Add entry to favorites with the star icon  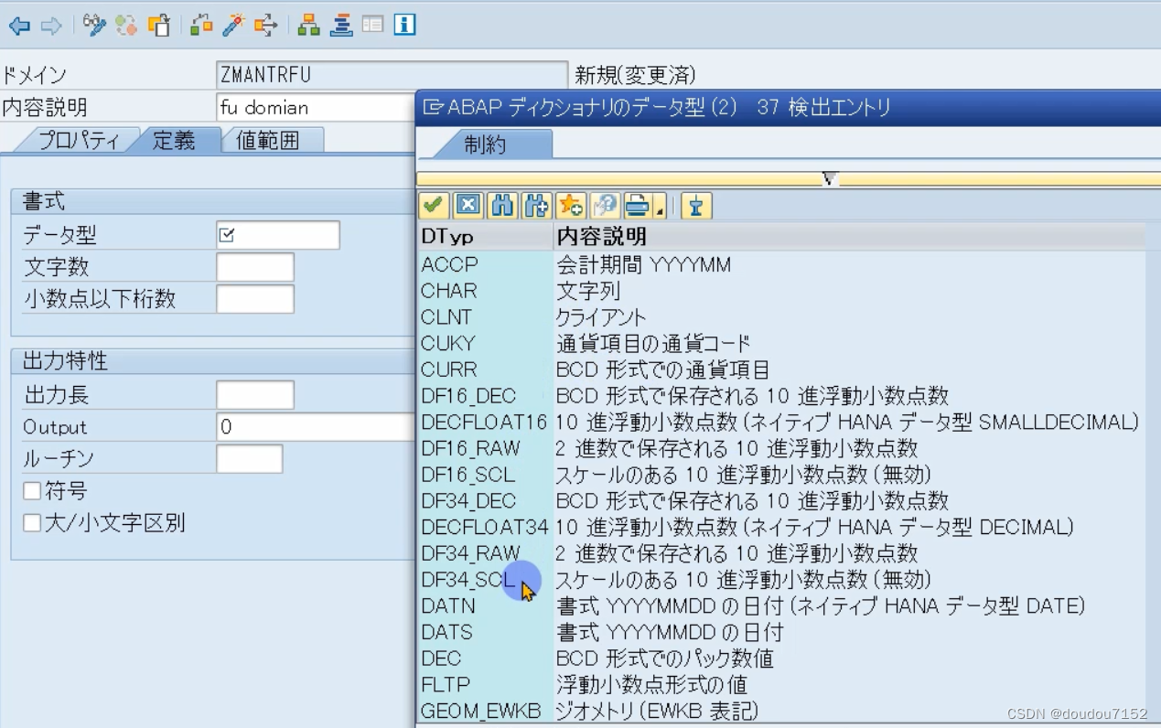(570, 205)
